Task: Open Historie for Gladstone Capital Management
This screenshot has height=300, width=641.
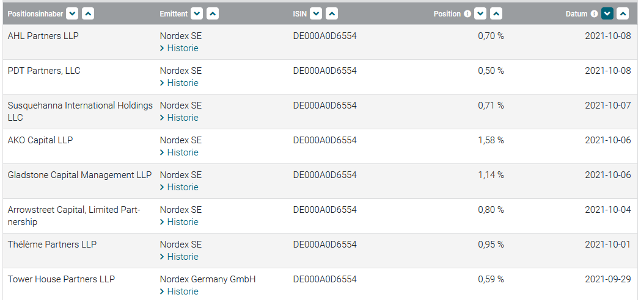Action: (179, 187)
